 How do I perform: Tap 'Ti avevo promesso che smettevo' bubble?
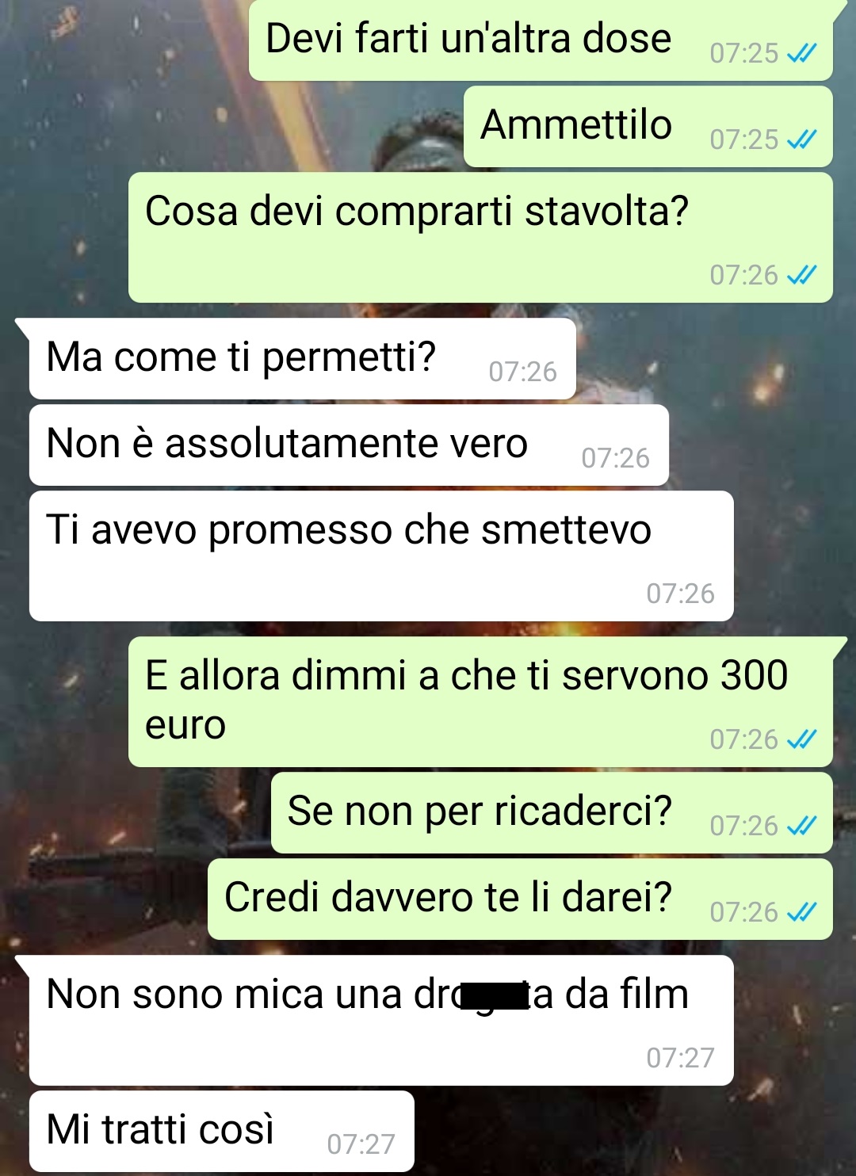(380, 556)
